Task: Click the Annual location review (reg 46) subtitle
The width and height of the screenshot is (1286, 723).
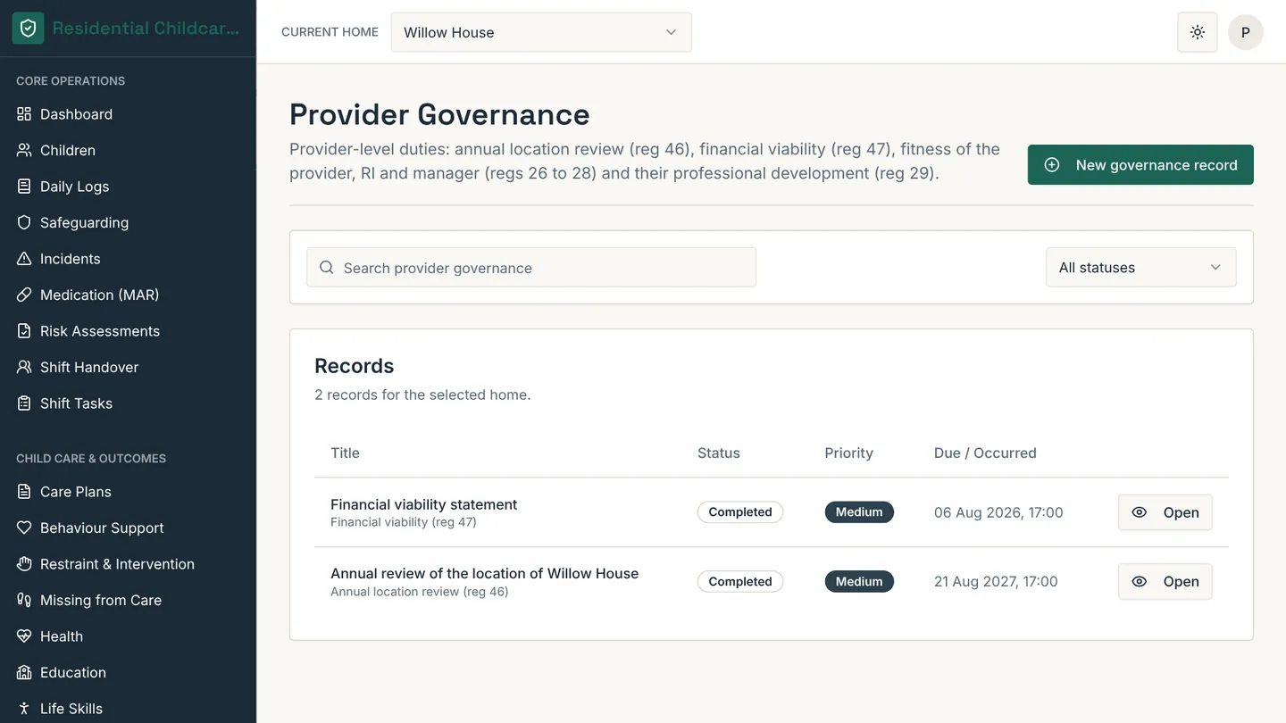Action: [x=420, y=592]
